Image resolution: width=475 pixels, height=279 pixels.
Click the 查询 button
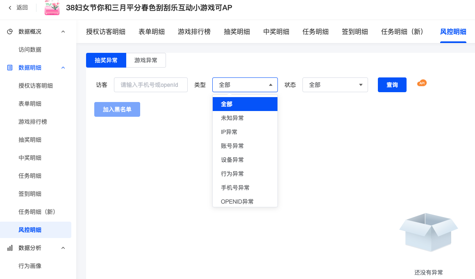[392, 85]
